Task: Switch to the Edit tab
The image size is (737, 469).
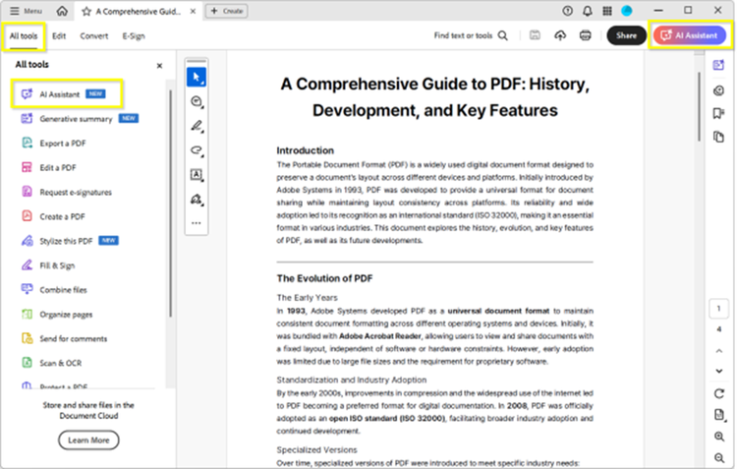Action: [x=59, y=36]
